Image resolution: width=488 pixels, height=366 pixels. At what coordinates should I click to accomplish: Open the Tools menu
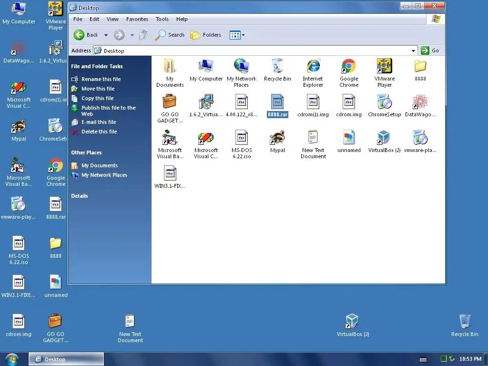pyautogui.click(x=162, y=19)
